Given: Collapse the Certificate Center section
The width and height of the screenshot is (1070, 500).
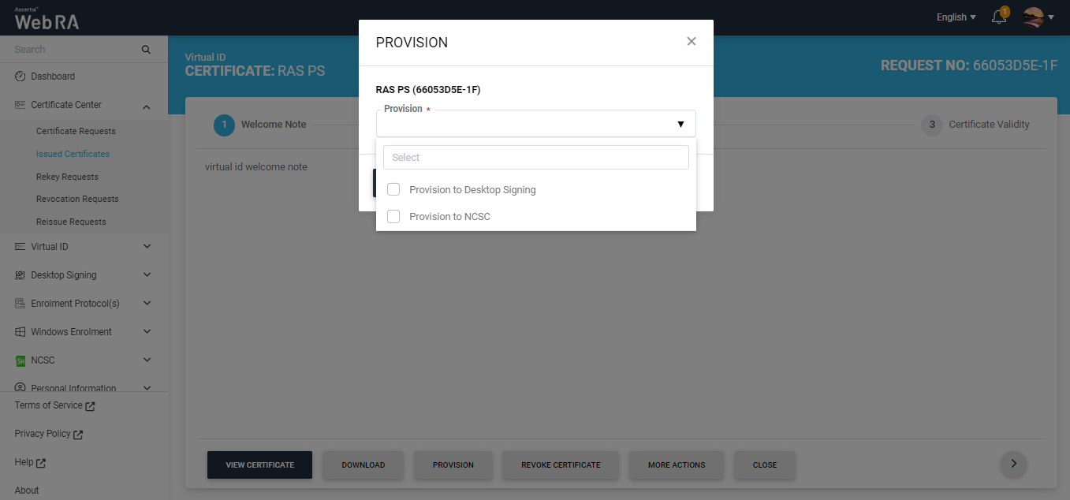Looking at the screenshot, I should pos(147,106).
